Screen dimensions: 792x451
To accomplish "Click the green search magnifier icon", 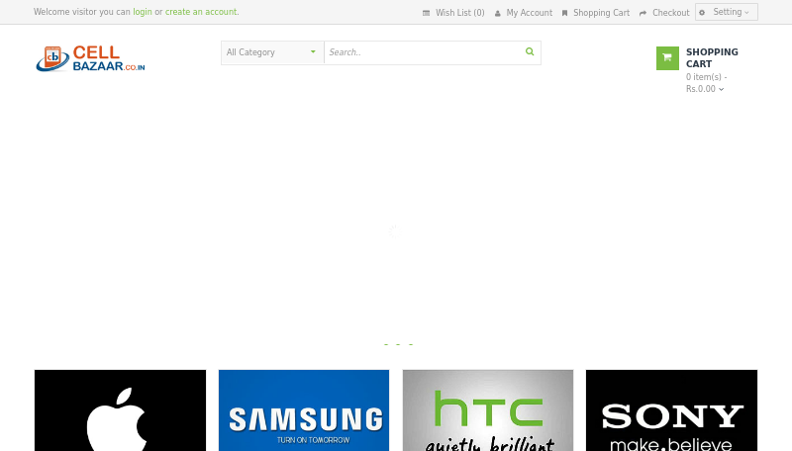I will 530,51.
